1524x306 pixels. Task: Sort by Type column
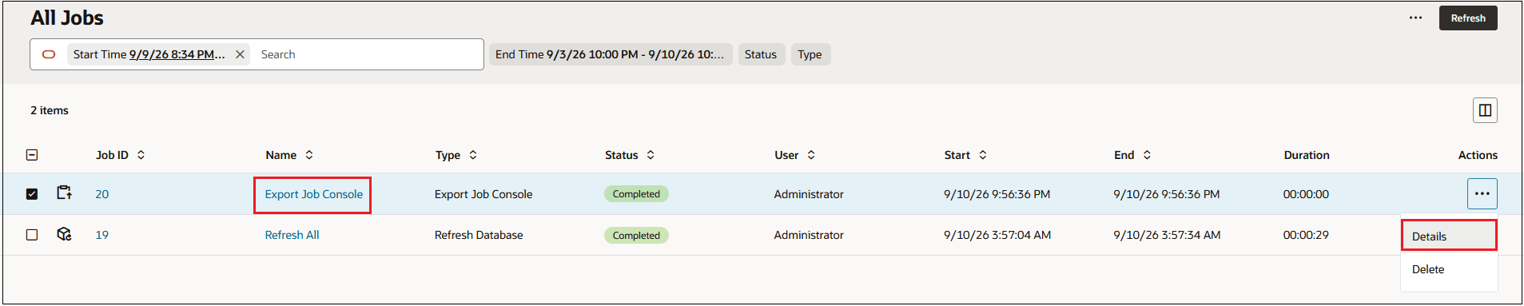pyautogui.click(x=473, y=155)
